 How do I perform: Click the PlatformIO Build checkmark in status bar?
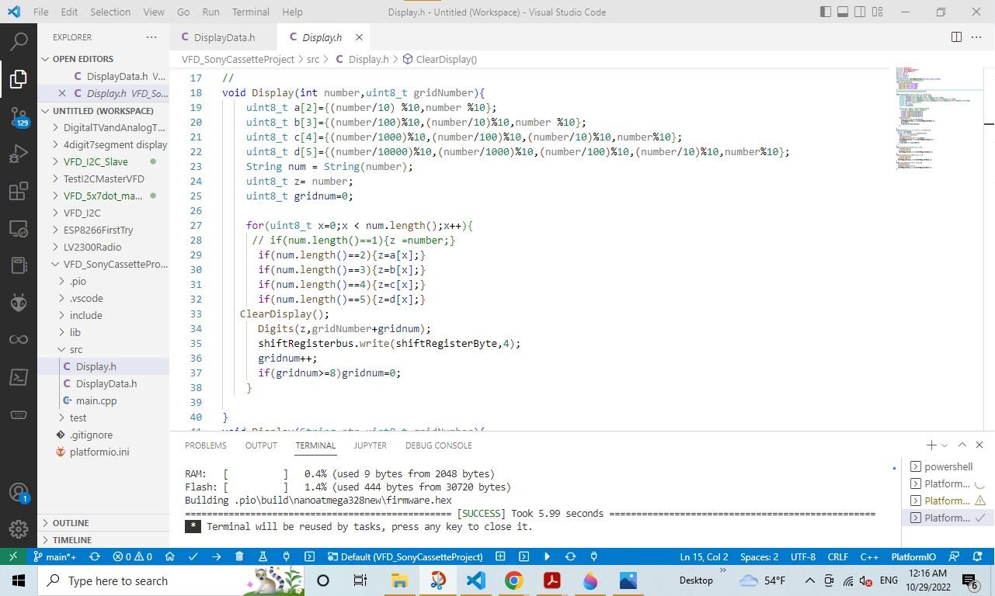click(x=193, y=556)
